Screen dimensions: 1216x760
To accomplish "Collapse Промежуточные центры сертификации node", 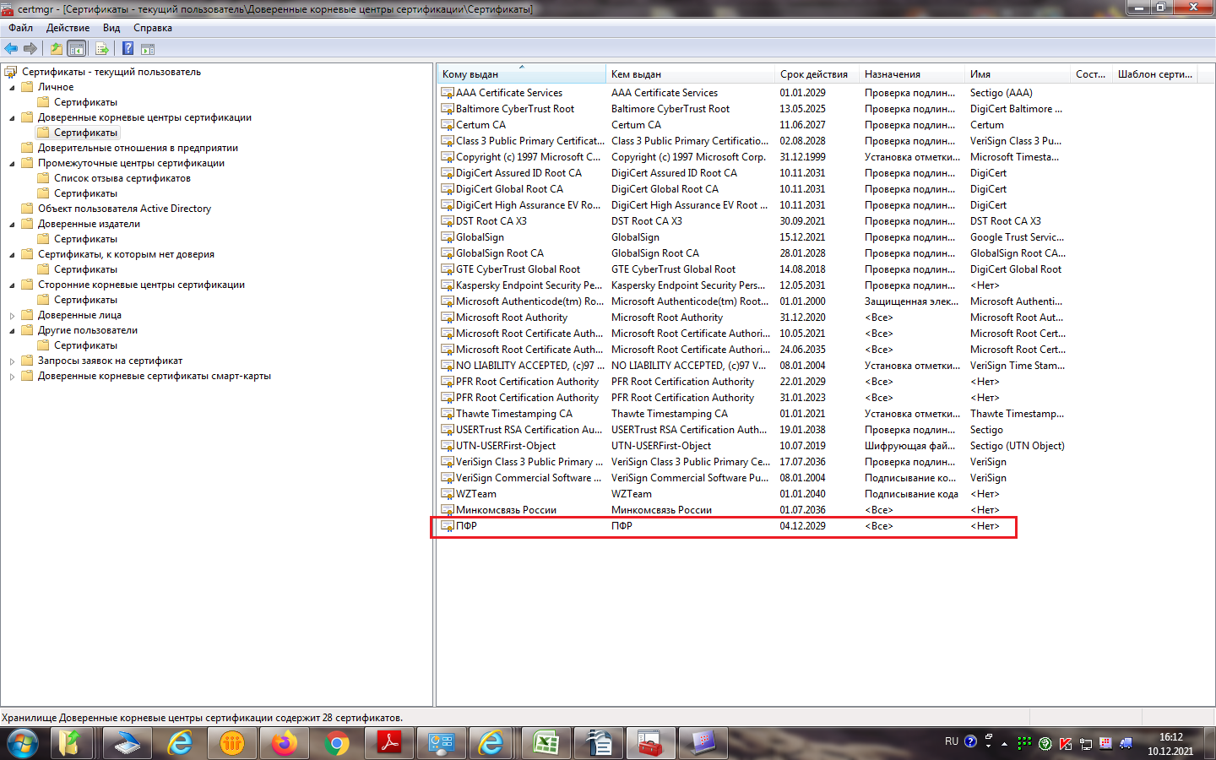I will (12, 164).
